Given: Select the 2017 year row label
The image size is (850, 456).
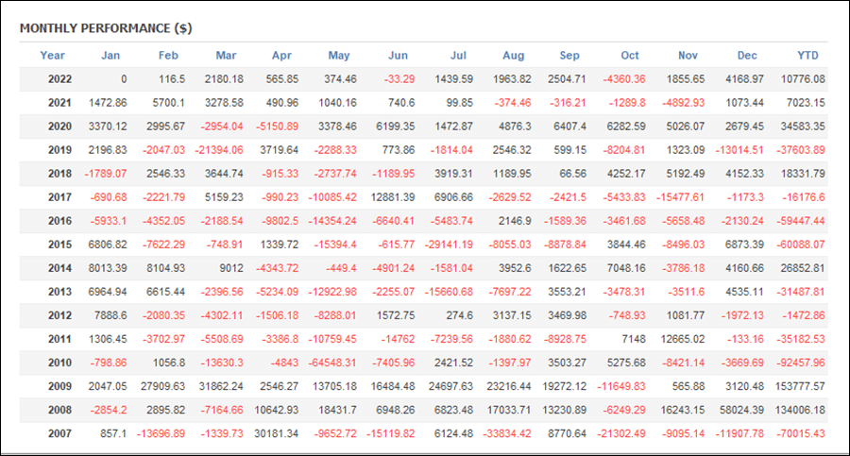Looking at the screenshot, I should tap(59, 197).
